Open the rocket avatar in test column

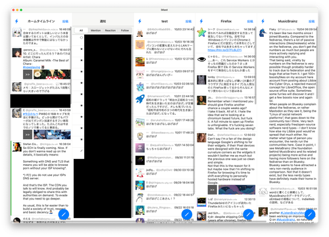click(x=140, y=99)
